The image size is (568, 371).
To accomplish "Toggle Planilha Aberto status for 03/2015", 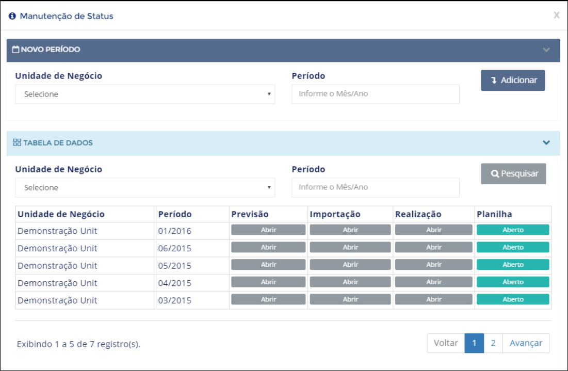I will click(513, 299).
